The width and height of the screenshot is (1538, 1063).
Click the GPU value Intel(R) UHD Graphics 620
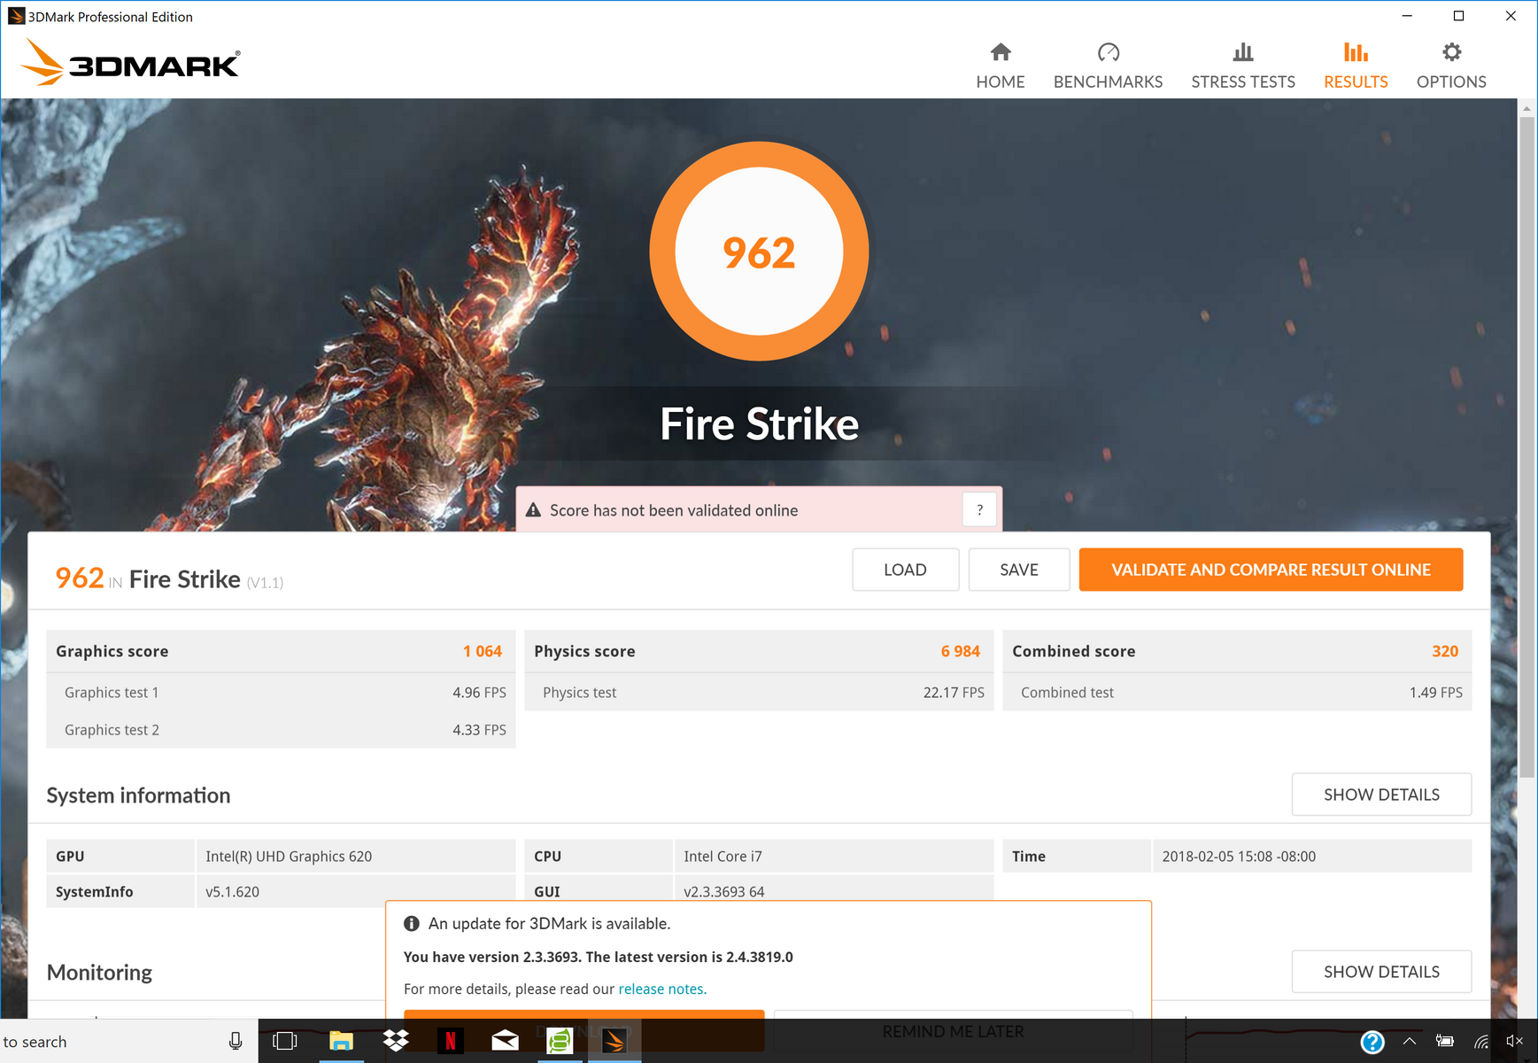pyautogui.click(x=289, y=857)
